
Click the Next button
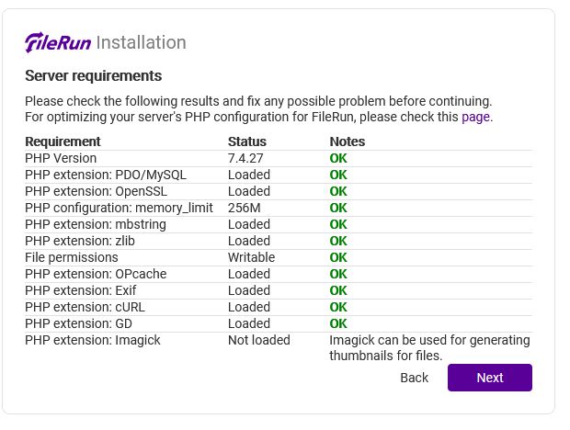[489, 378]
